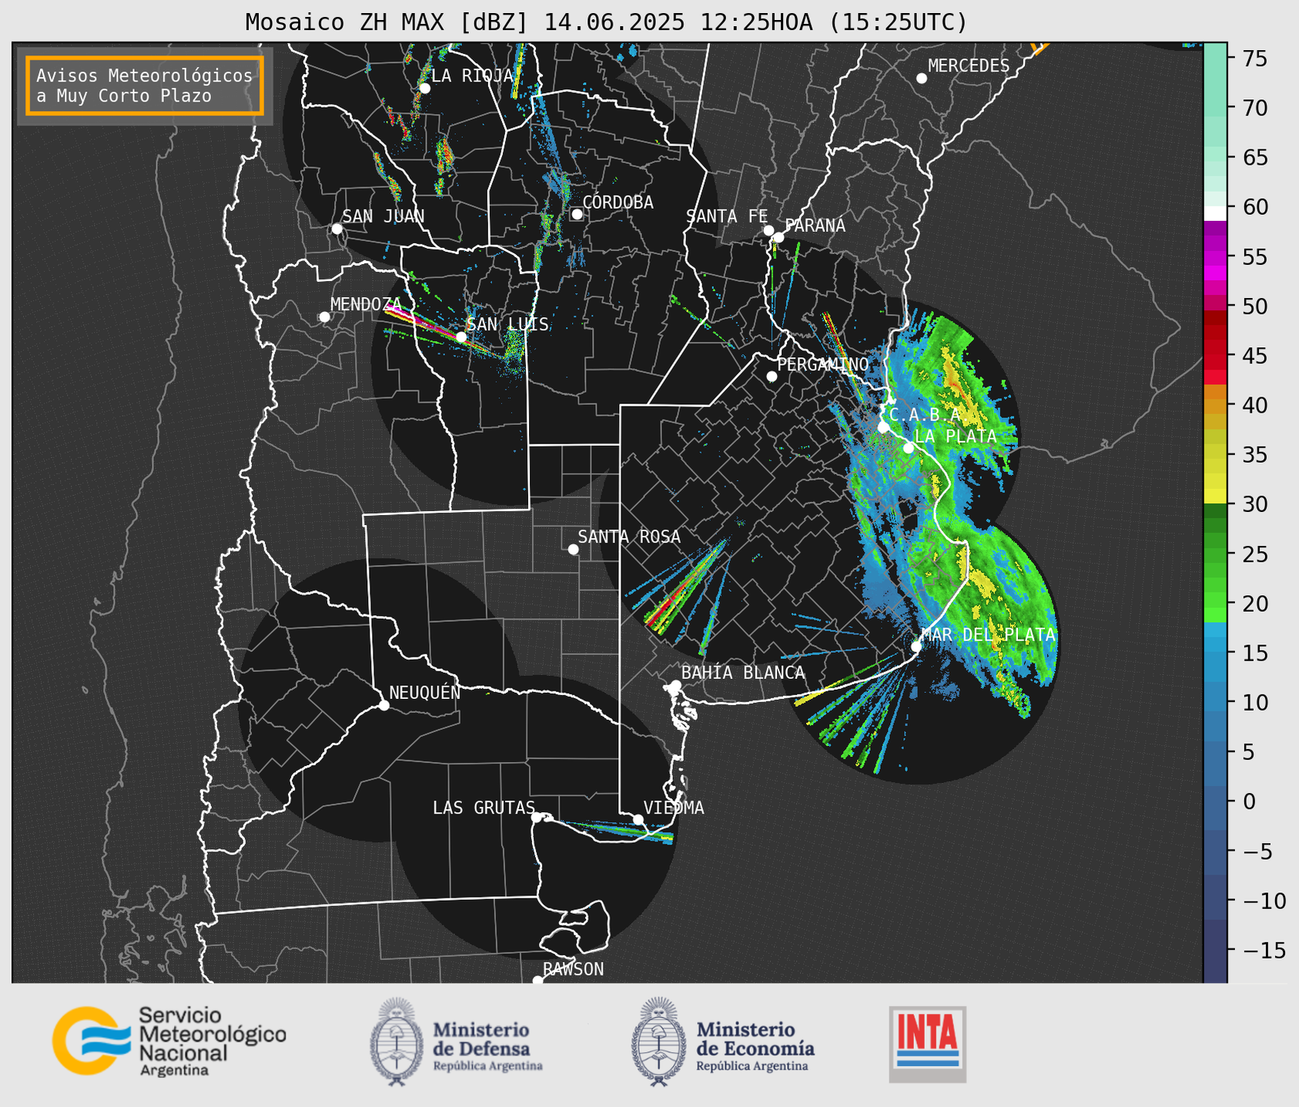The width and height of the screenshot is (1299, 1107).
Task: Click the Ministerio de Defensa emblem
Action: point(396,1042)
